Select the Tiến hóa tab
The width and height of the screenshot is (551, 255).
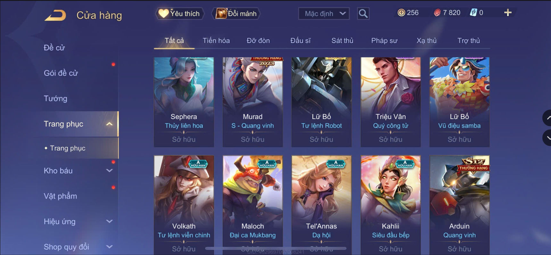[216, 41]
